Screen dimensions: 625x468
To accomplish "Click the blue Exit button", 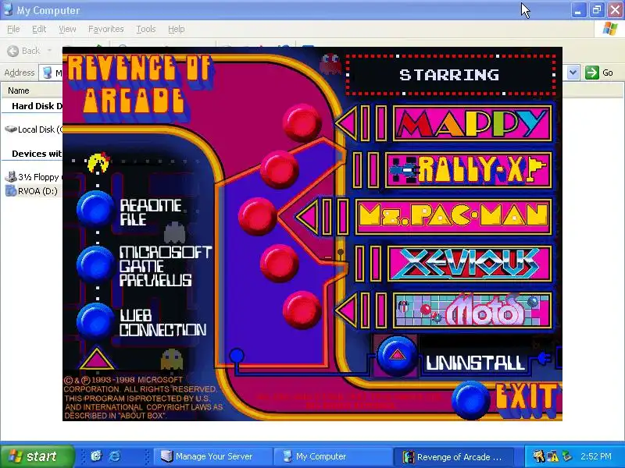I will (470, 400).
